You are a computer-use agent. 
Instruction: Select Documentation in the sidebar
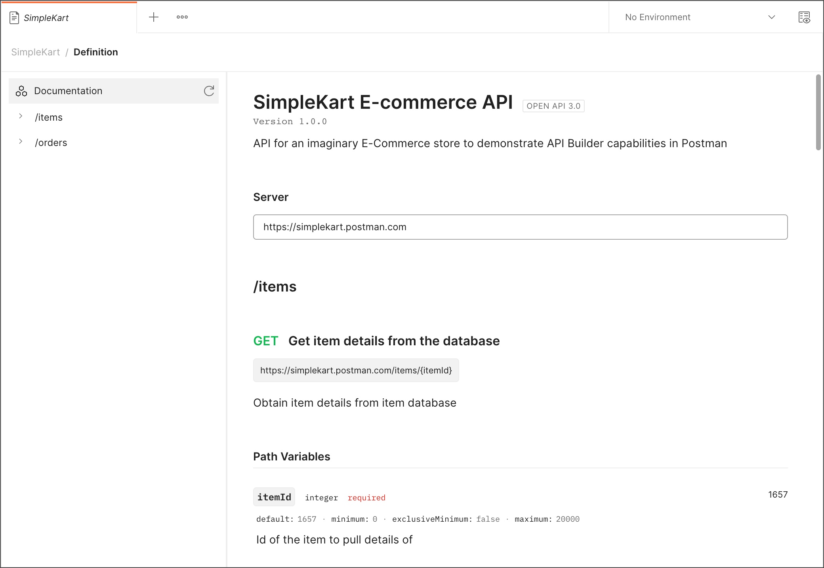pos(68,91)
